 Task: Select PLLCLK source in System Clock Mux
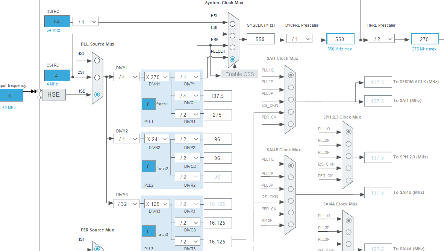pyautogui.click(x=232, y=59)
